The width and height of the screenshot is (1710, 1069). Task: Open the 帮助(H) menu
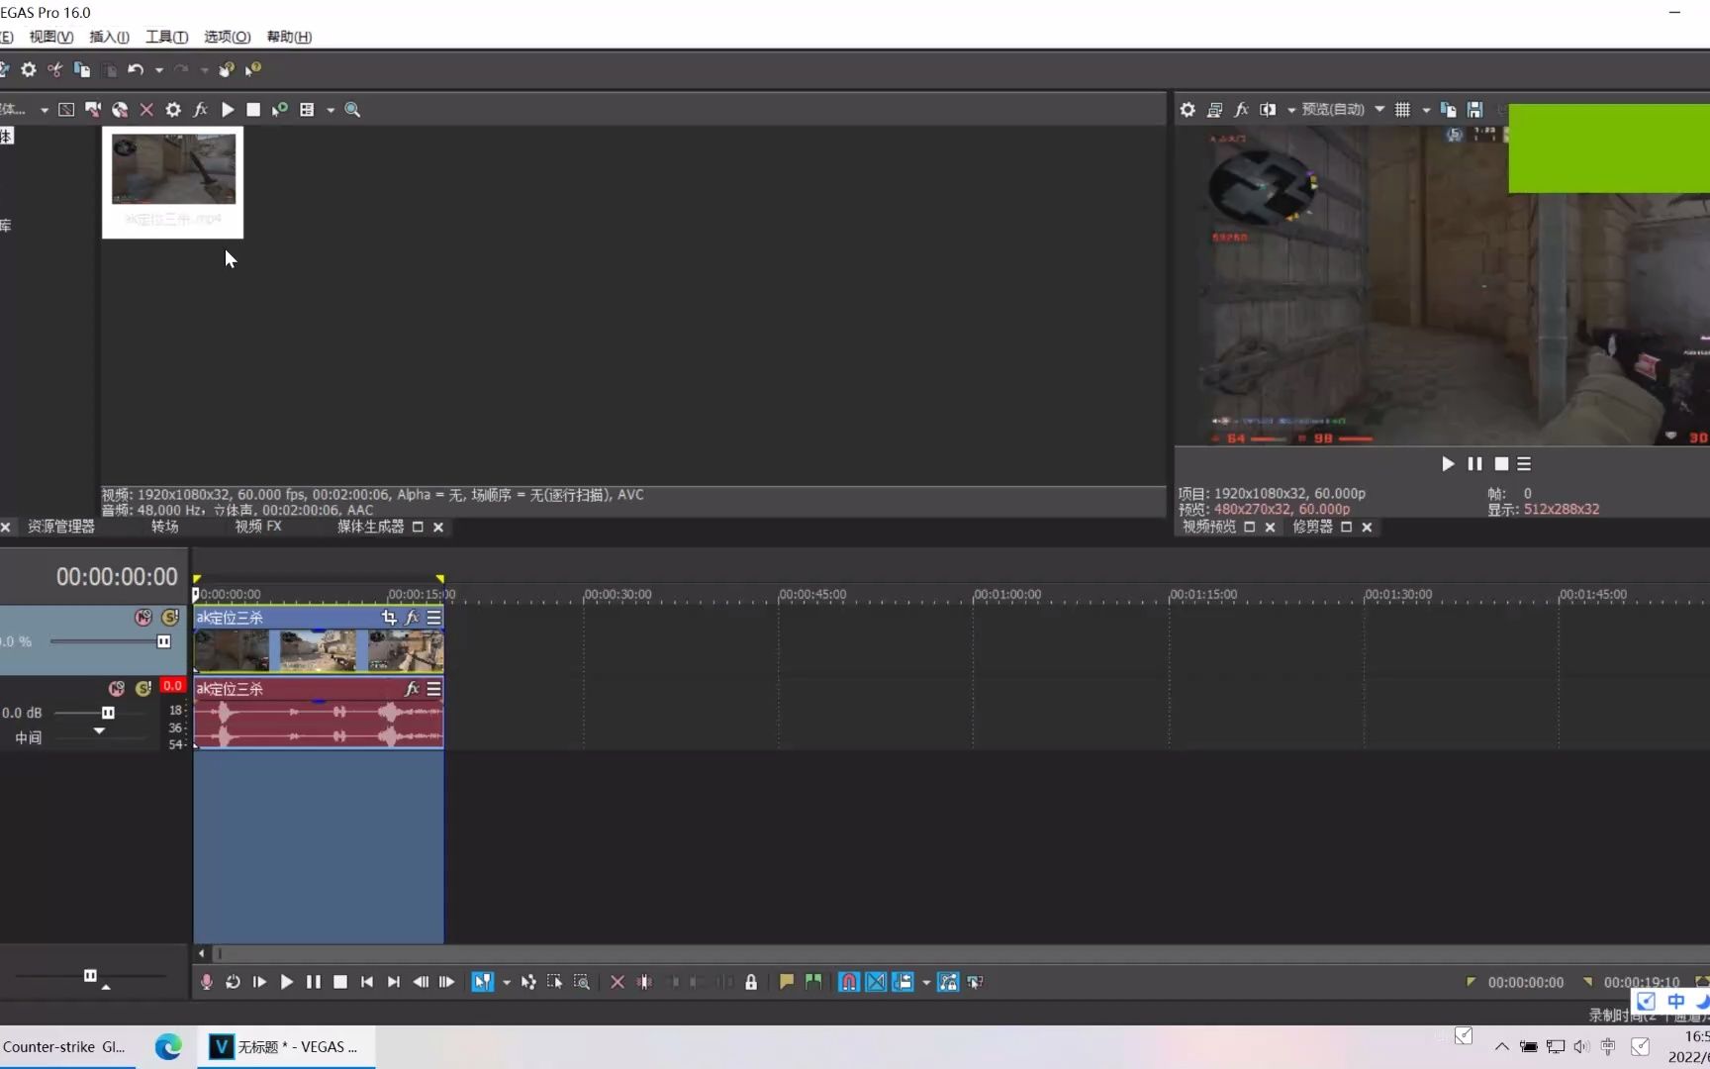(289, 37)
